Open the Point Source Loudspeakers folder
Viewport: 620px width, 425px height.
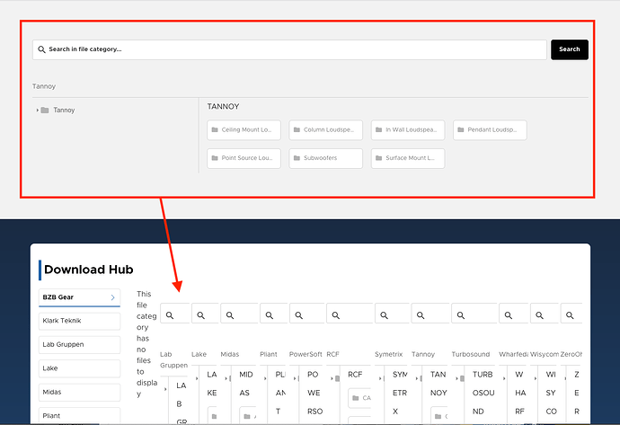click(244, 158)
